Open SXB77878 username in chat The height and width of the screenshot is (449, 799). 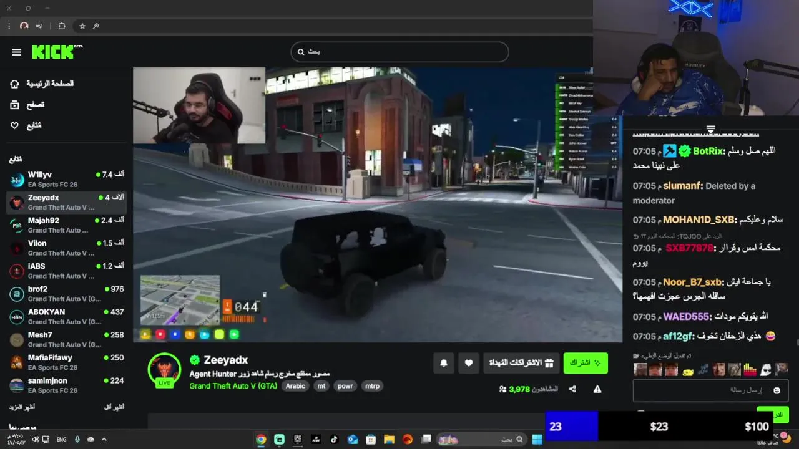[689, 248]
